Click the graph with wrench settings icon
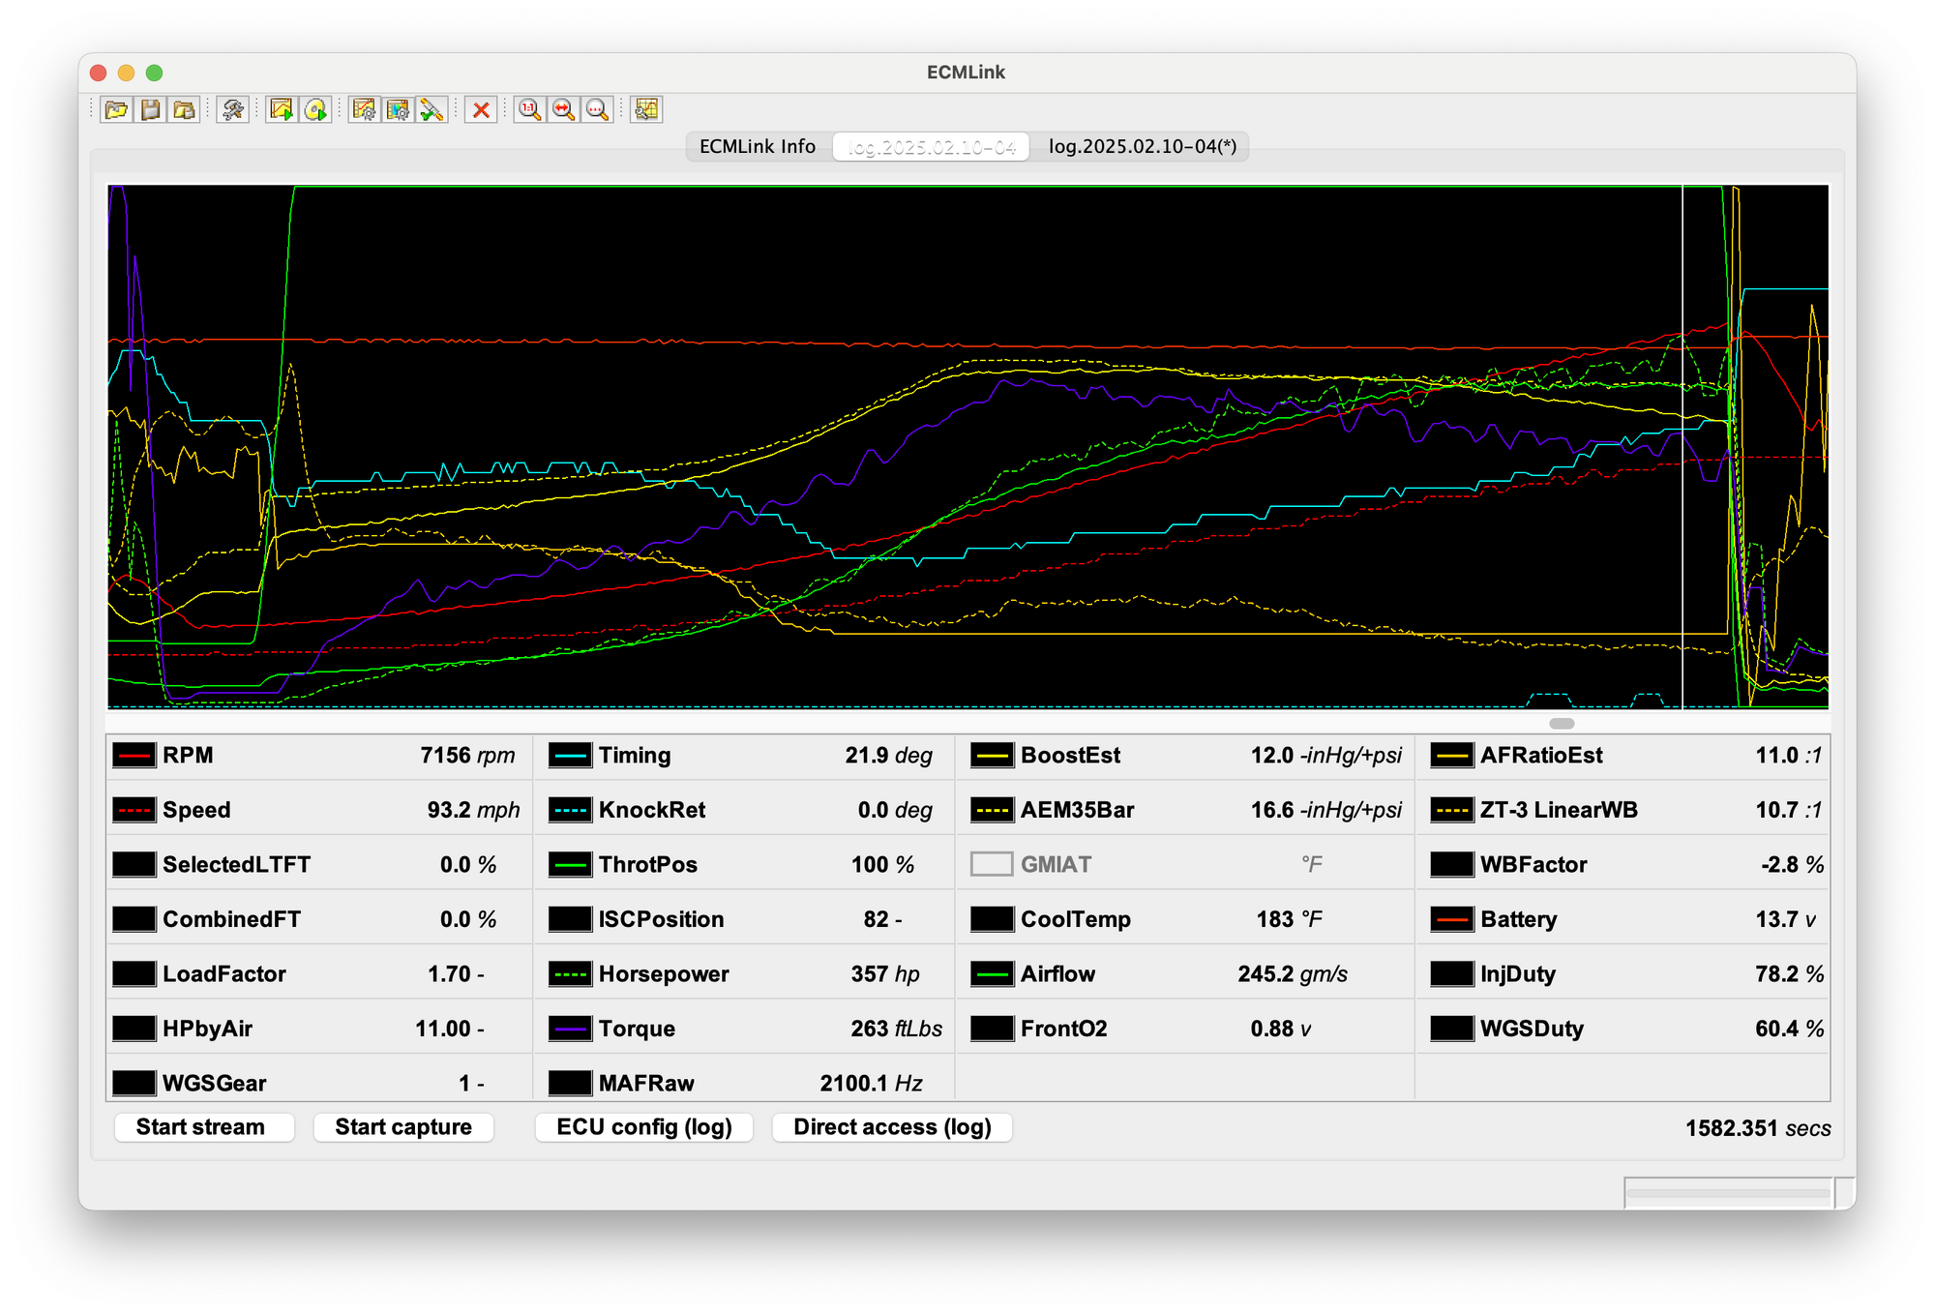This screenshot has height=1314, width=1935. 646,109
